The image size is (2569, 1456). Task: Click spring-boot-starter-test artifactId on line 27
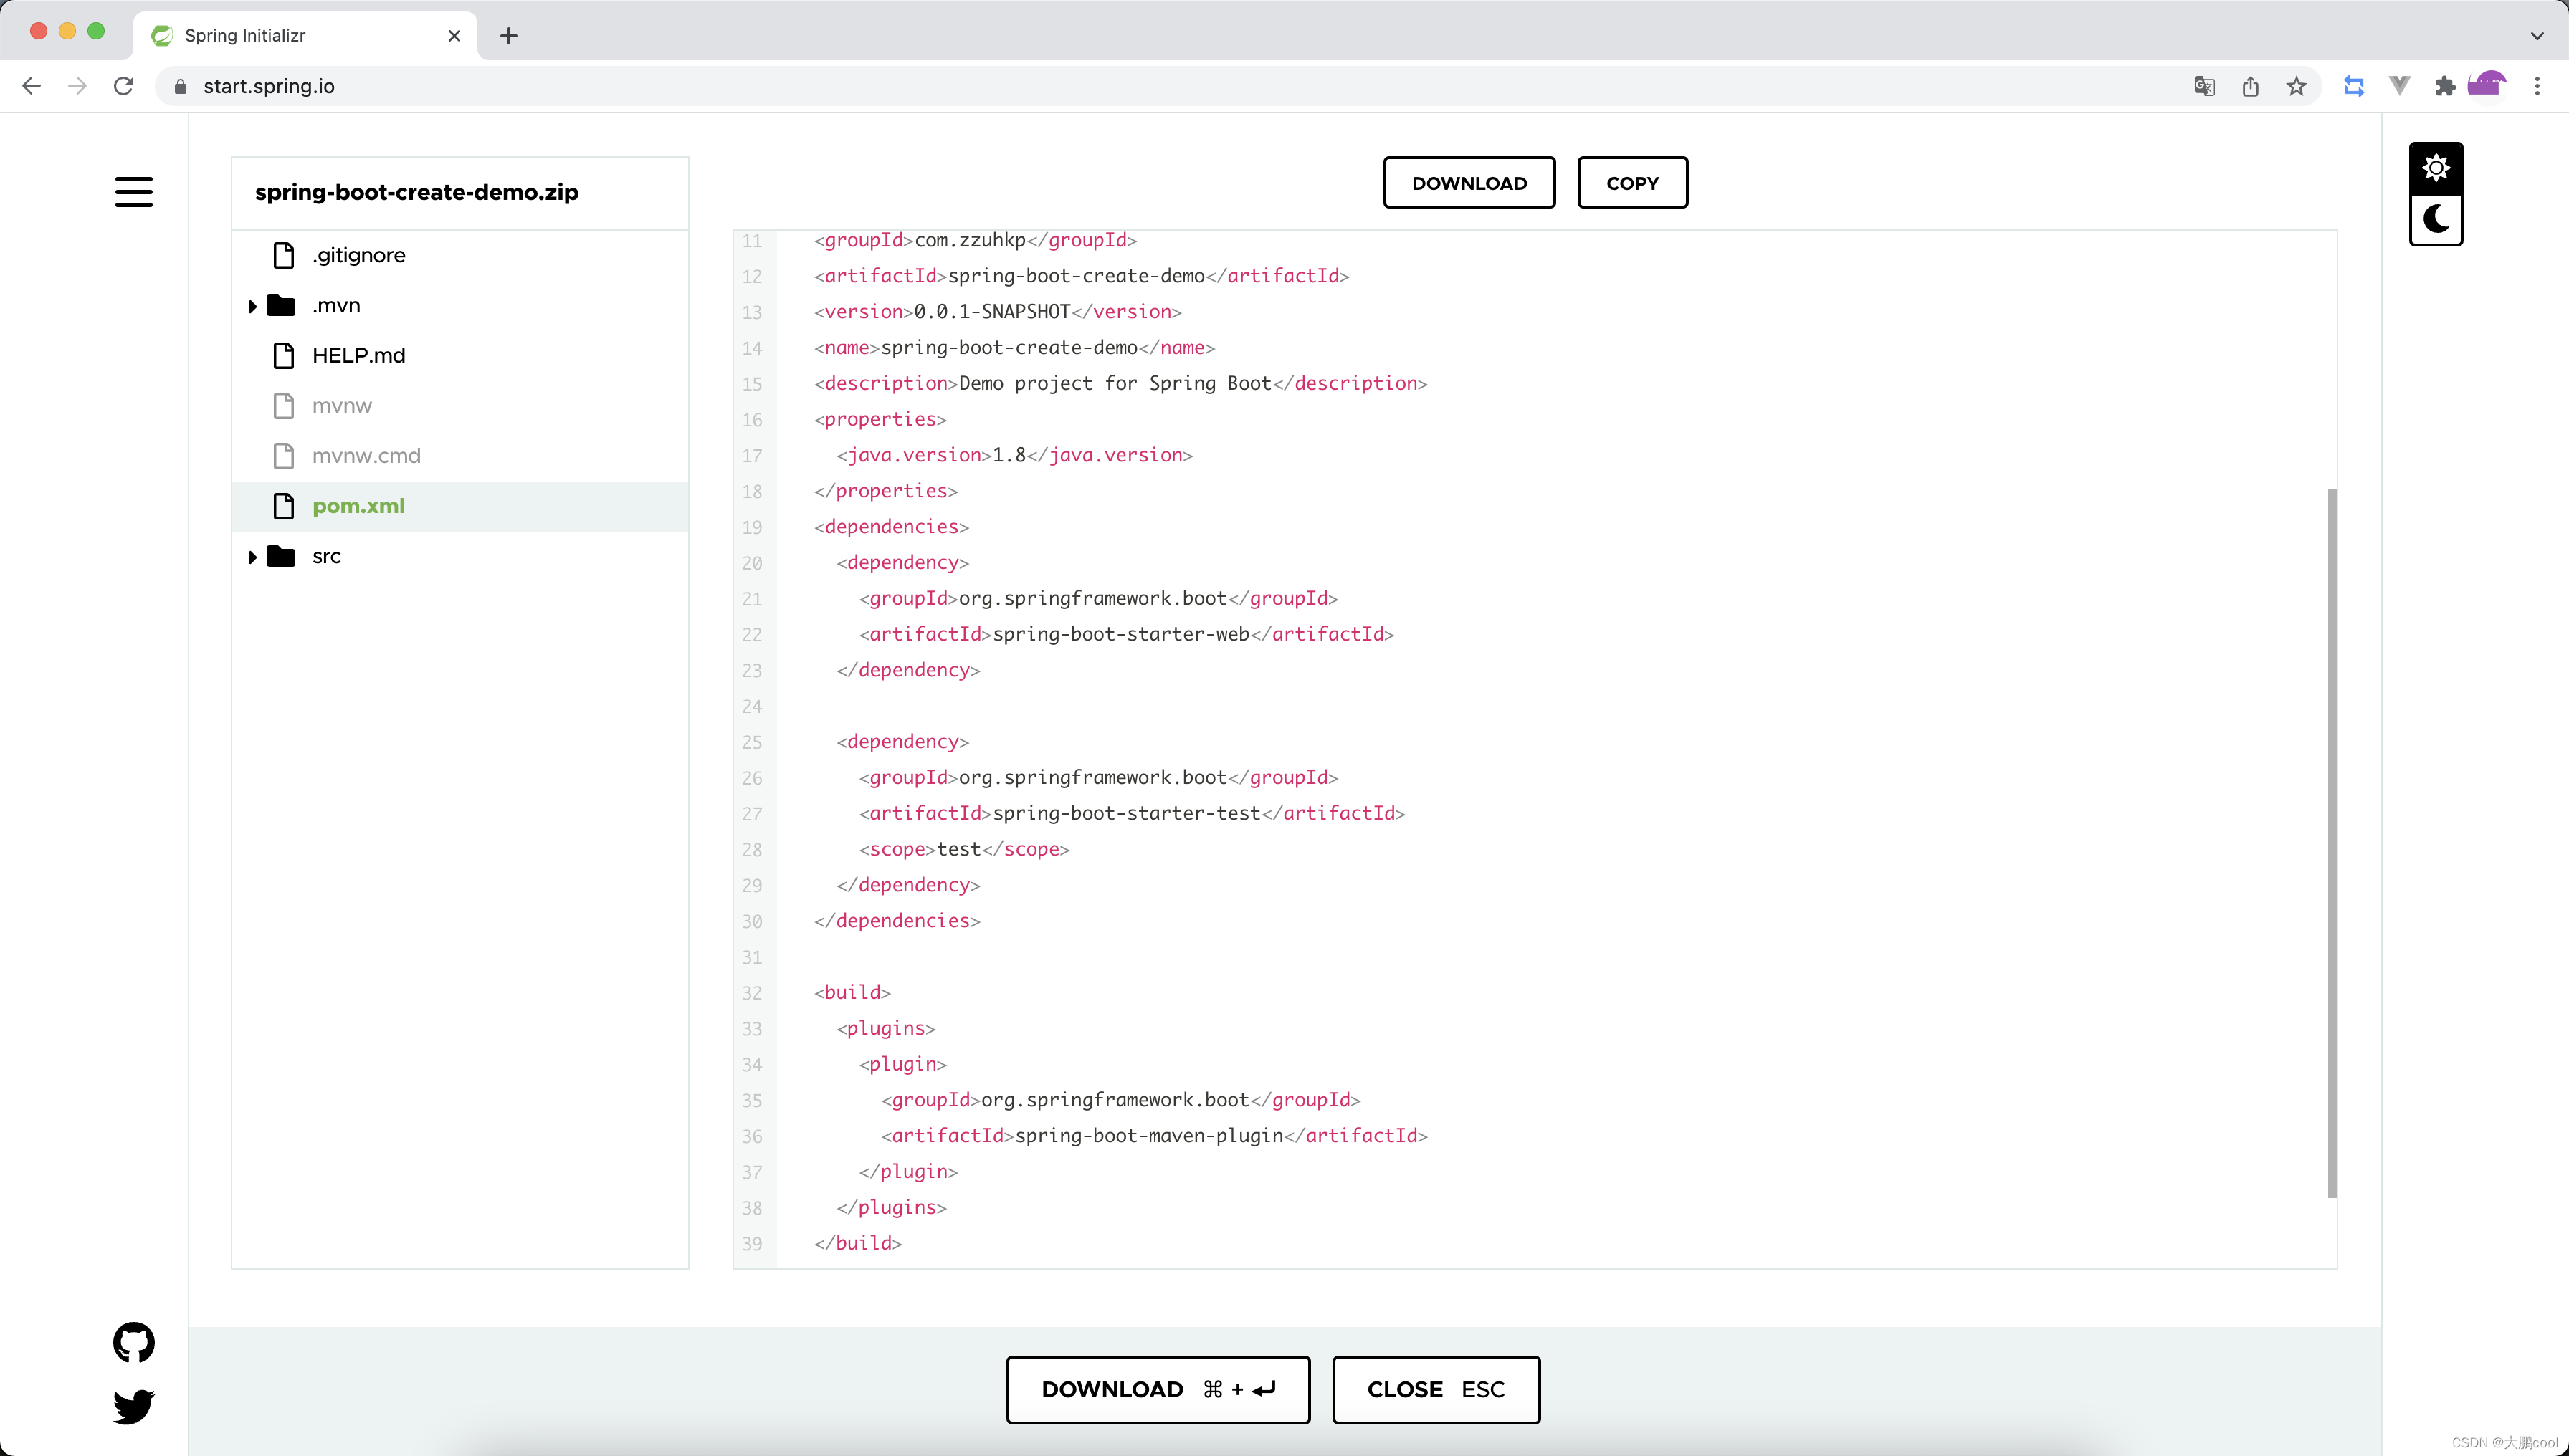[1131, 813]
